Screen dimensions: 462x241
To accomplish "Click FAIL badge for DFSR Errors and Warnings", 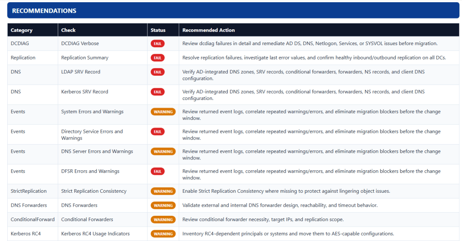I will tap(157, 171).
